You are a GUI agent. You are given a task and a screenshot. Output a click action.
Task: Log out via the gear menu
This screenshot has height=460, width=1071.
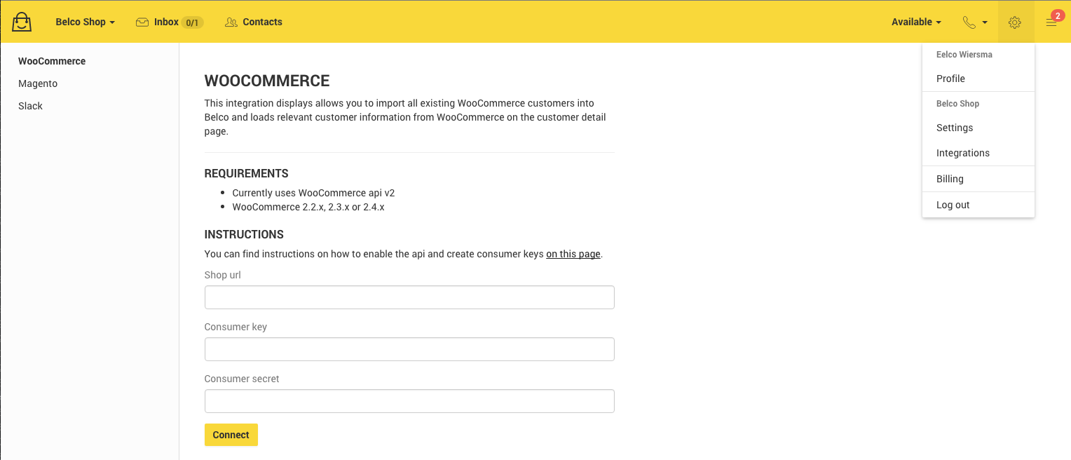click(978, 205)
